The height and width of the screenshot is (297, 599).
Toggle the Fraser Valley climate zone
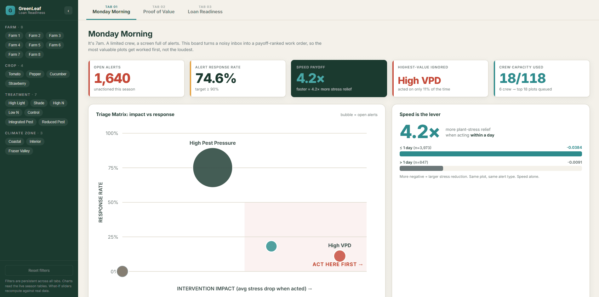point(19,151)
